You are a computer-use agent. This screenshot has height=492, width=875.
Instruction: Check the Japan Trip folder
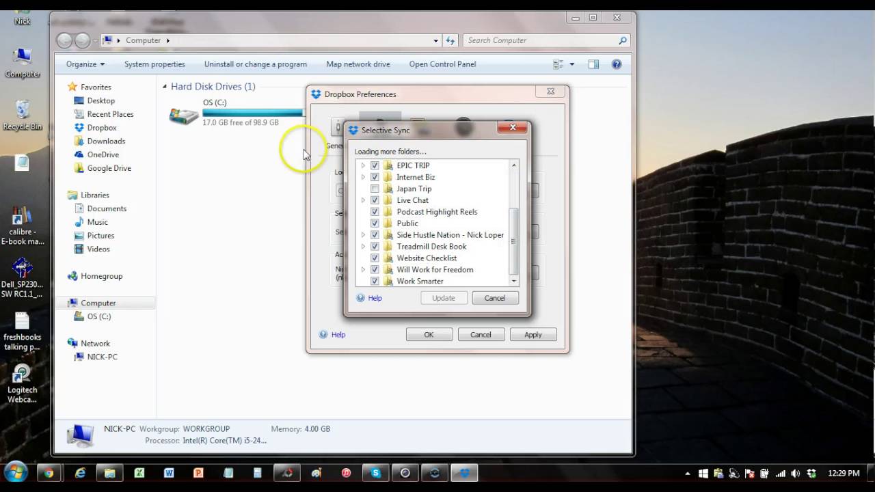click(375, 189)
